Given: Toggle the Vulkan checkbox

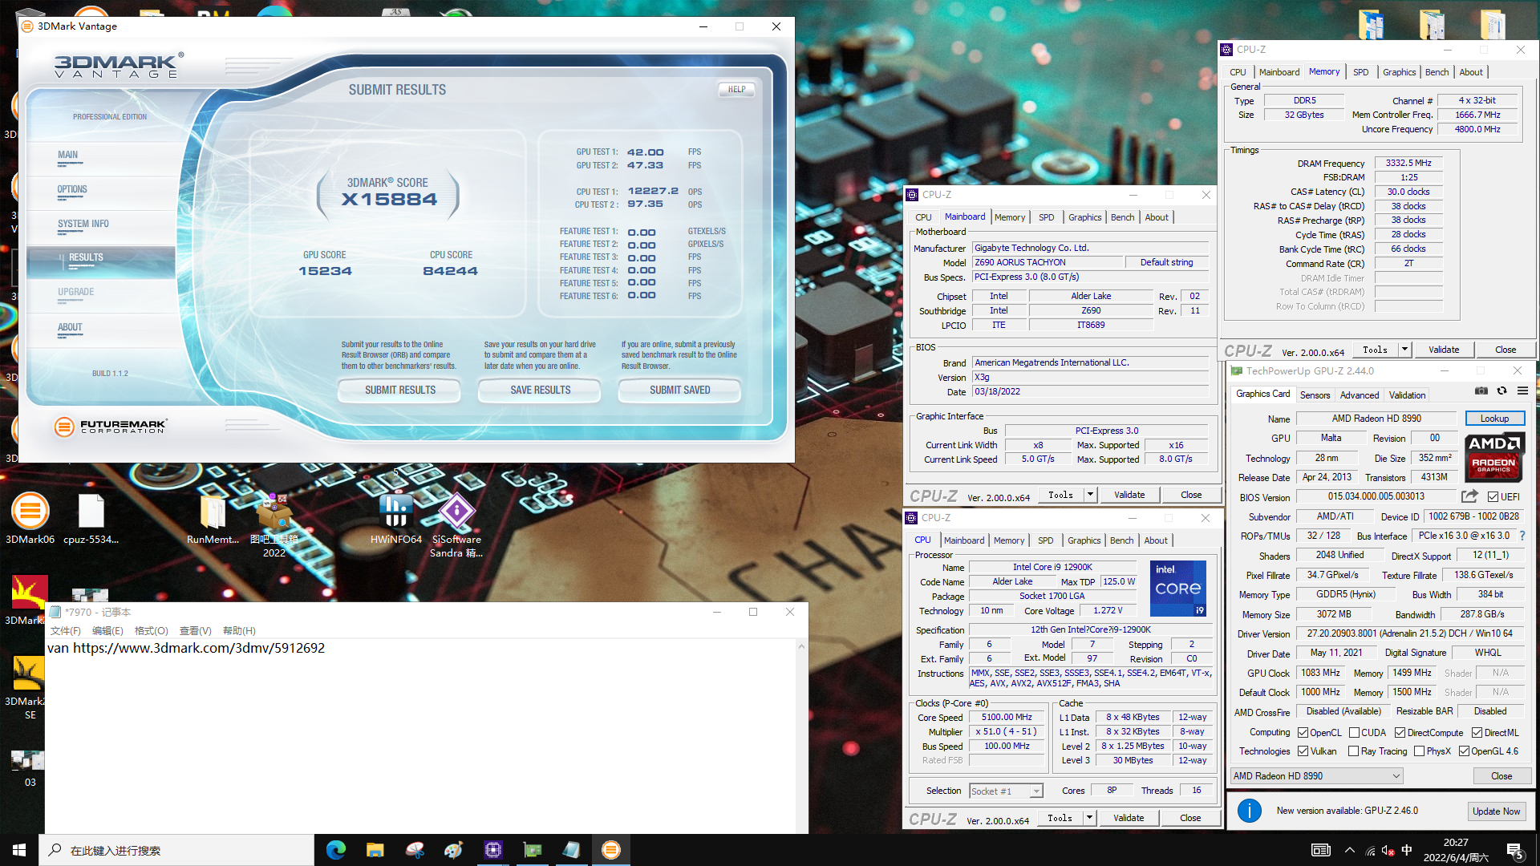Looking at the screenshot, I should (1303, 751).
